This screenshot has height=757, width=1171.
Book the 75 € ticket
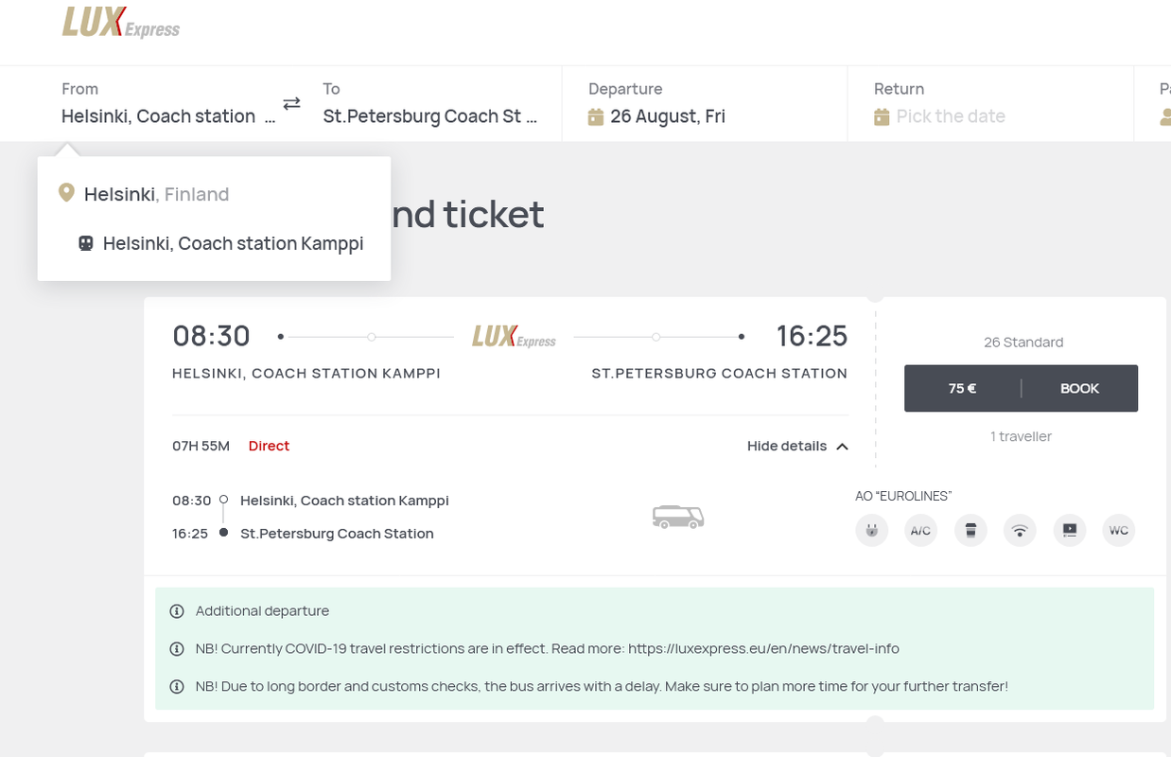pos(1021,389)
